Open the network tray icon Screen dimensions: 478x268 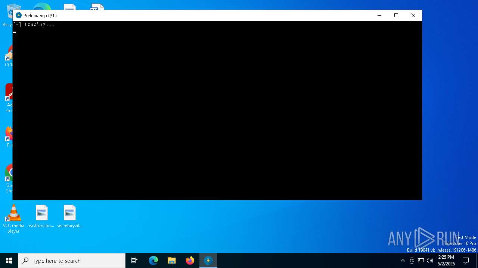tap(421, 261)
